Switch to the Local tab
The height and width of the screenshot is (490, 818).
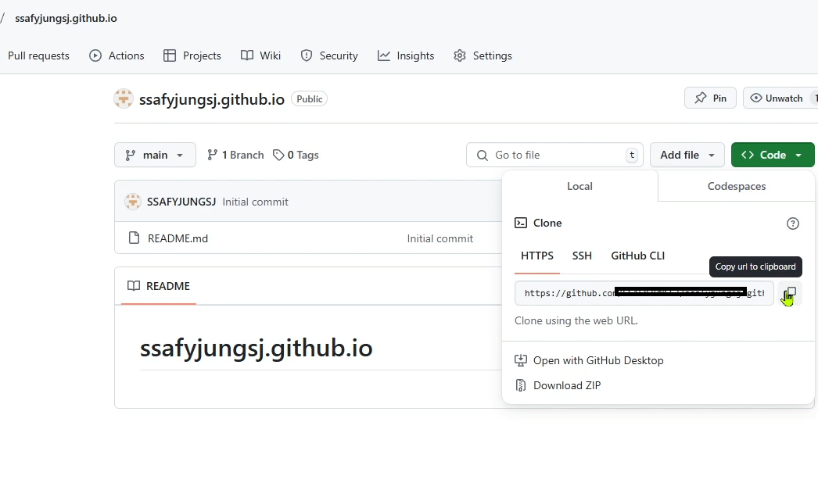[x=579, y=186]
